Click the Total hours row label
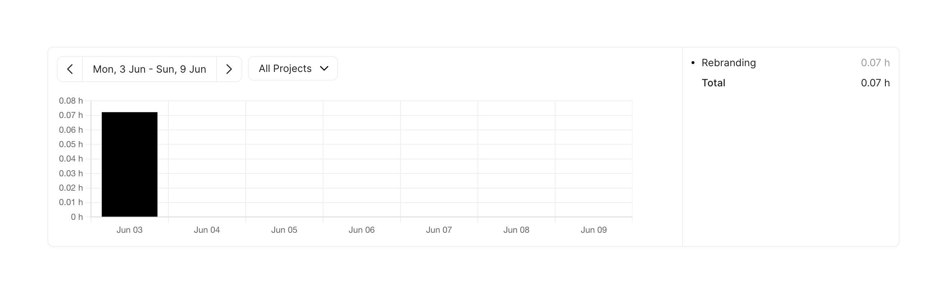 (x=713, y=83)
